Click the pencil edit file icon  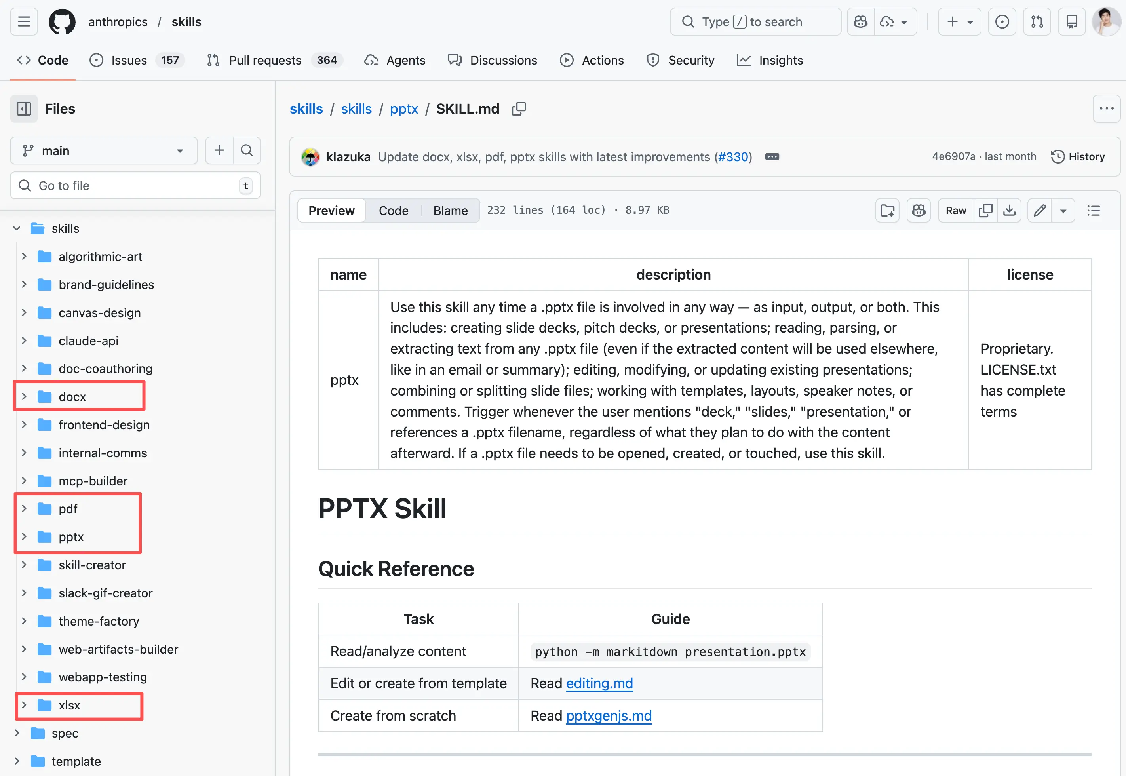1039,210
